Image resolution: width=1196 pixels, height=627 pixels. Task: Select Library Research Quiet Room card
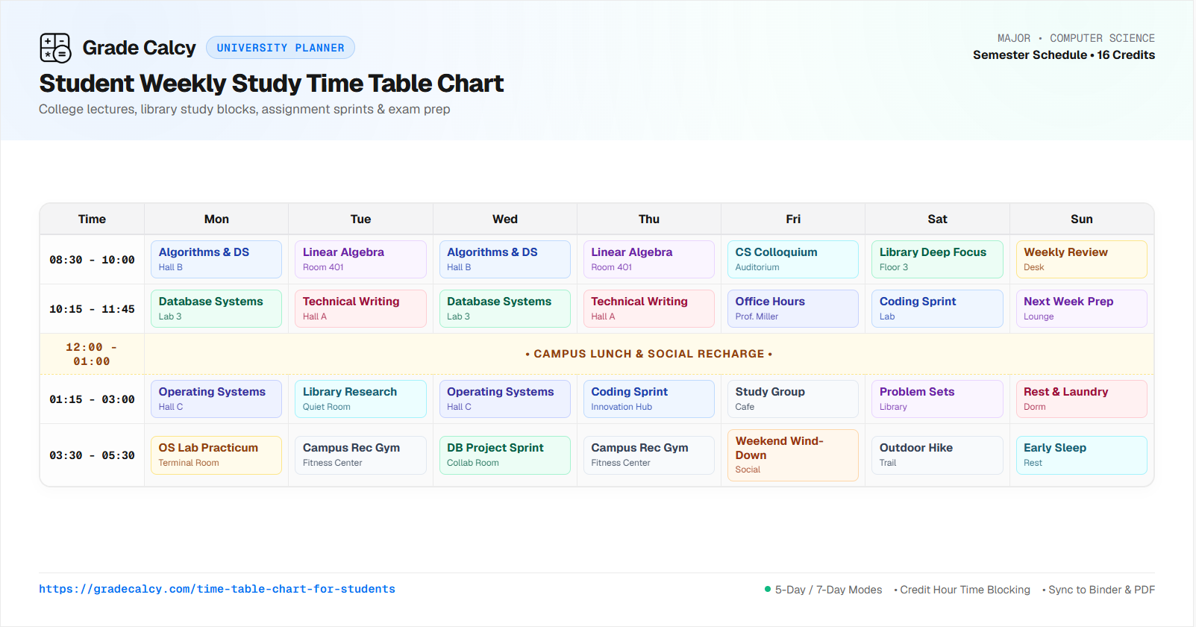click(360, 399)
